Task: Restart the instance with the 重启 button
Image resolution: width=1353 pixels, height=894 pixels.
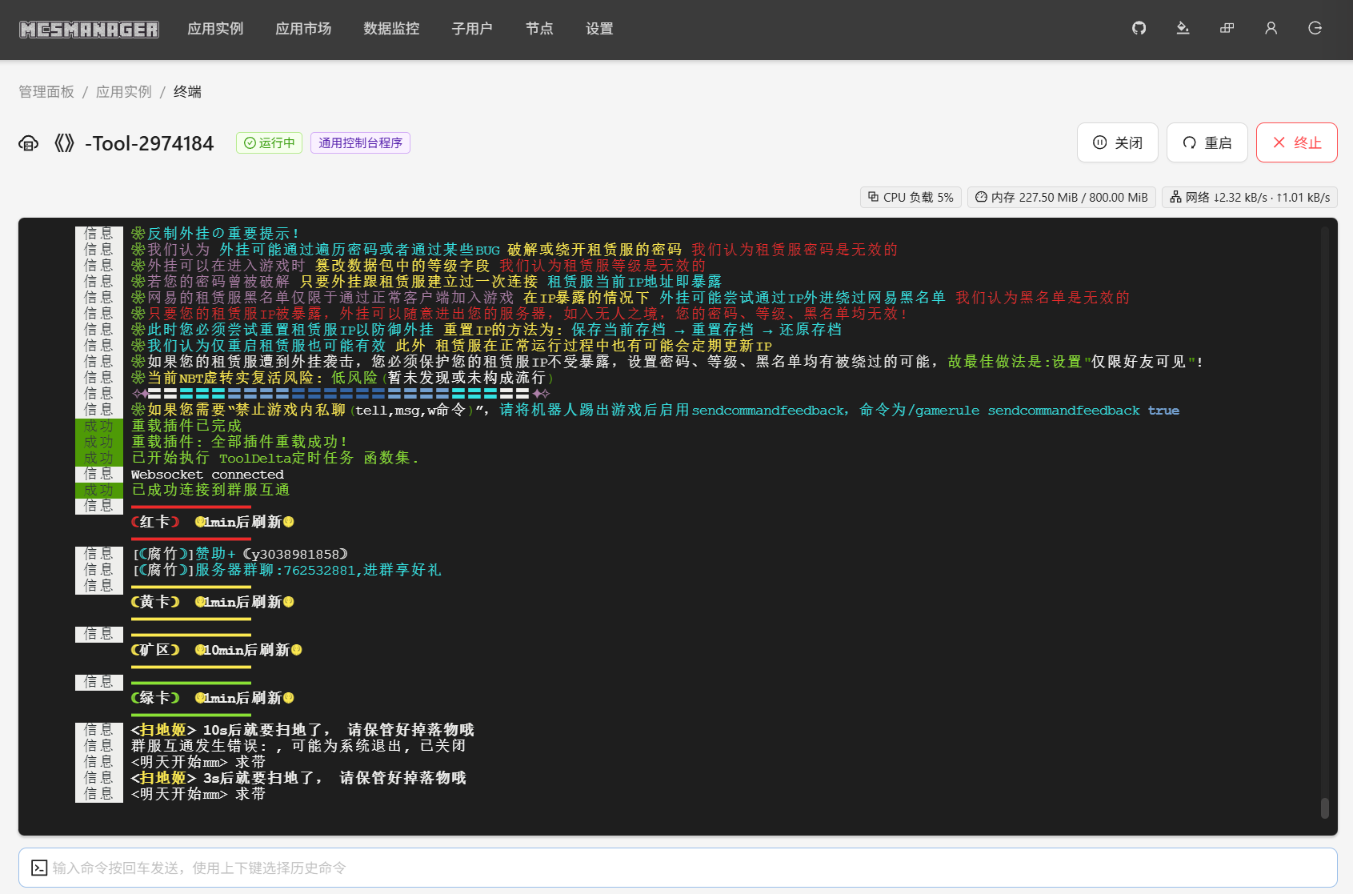Action: pos(1207,142)
